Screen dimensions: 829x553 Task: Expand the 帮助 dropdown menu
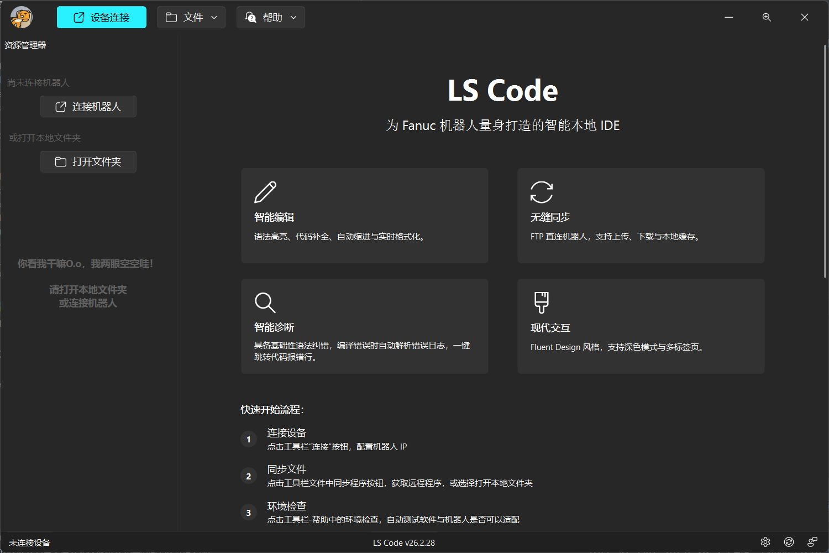(271, 17)
